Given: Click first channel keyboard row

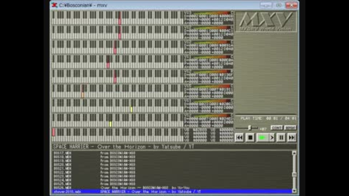Looking at the screenshot, I should 118,18.
